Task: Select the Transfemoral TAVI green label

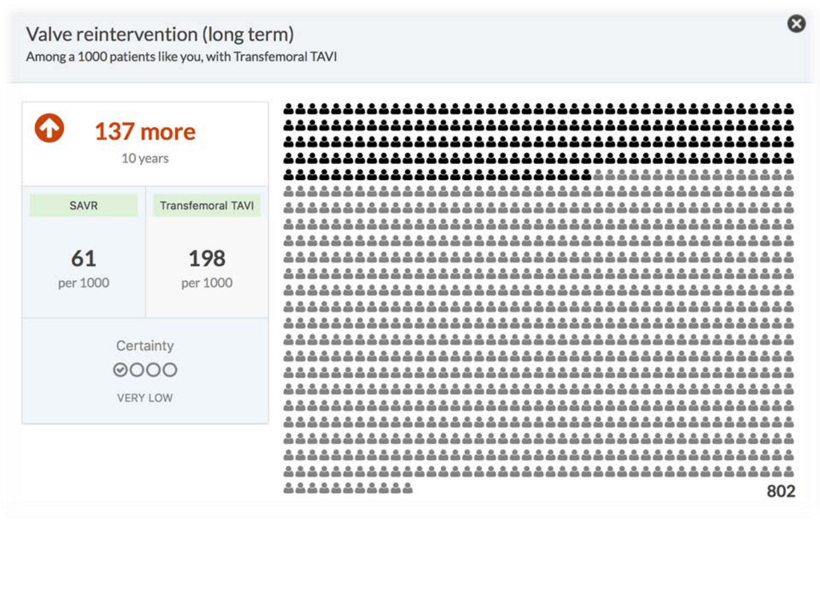Action: [207, 206]
